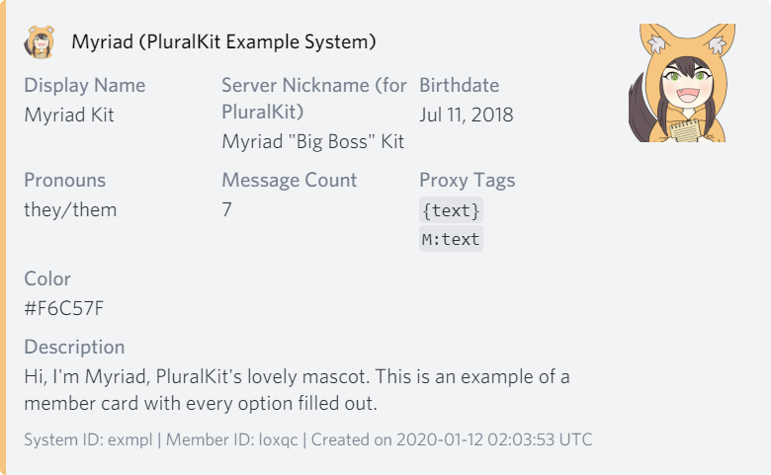The width and height of the screenshot is (771, 475).
Task: Click the embed title Myriad (PluralKit Example System)
Action: [x=223, y=42]
